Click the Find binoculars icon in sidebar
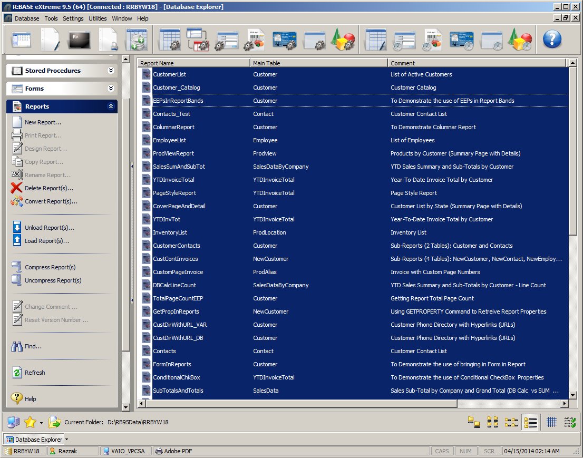The height and width of the screenshot is (458, 583). 16,346
